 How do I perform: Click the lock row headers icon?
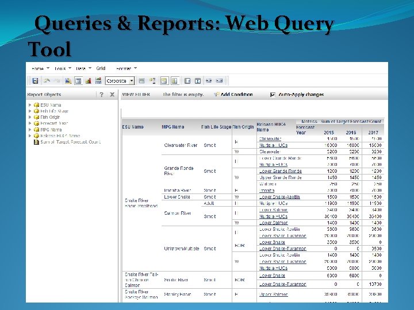[187, 81]
